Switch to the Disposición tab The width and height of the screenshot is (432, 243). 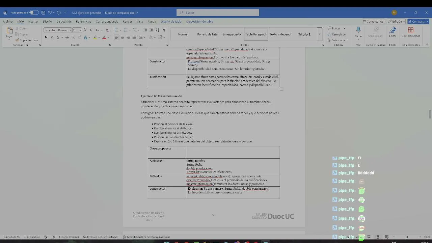pyautogui.click(x=64, y=21)
